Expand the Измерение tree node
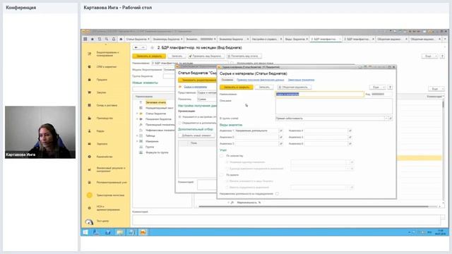Screen dimensions: 452x254 tap(137, 141)
